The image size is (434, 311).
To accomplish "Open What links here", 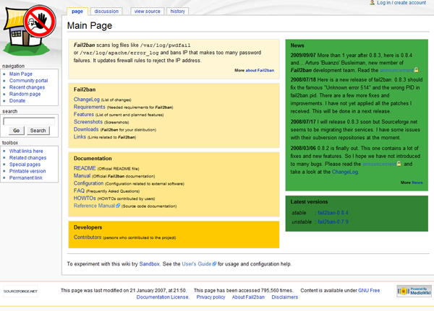I will coord(26,151).
